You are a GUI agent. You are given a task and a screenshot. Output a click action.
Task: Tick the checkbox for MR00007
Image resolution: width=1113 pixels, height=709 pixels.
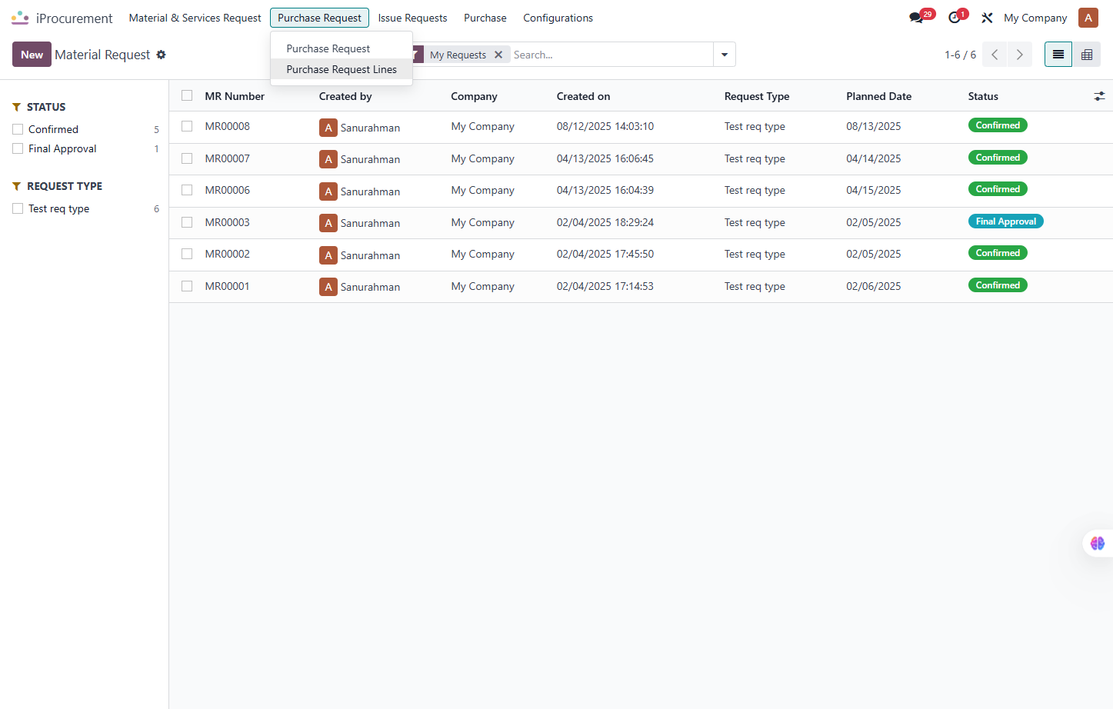click(x=187, y=158)
